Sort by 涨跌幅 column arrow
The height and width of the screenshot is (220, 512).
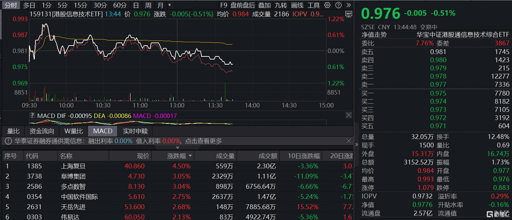click(190, 156)
